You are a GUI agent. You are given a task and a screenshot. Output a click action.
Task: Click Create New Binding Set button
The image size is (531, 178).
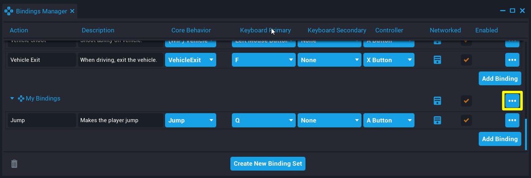click(268, 163)
